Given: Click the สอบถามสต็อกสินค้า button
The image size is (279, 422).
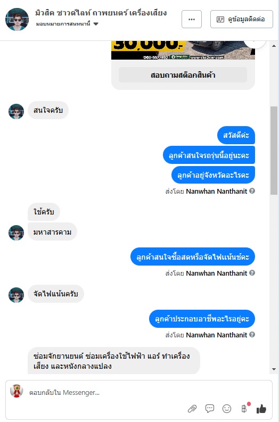Looking at the screenshot, I should tap(183, 75).
